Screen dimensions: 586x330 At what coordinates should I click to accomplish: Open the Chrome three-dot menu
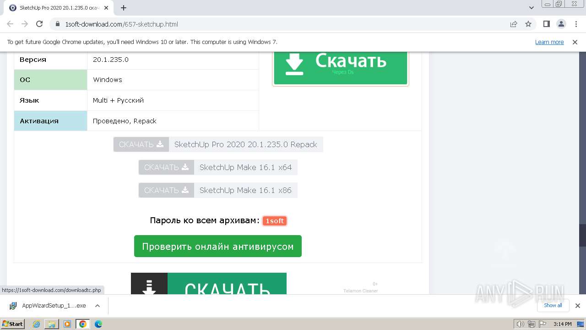coord(575,24)
